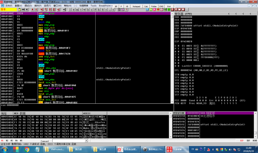Screen dimensions: 258x153
Task: Click the pink plugin toolbar icon
Action: pyautogui.click(x=154, y=9)
